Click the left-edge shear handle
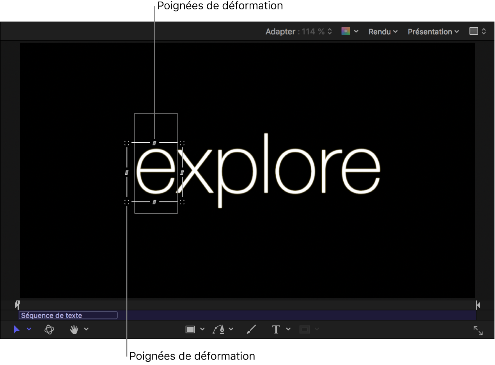This screenshot has width=495, height=365. coord(127,172)
